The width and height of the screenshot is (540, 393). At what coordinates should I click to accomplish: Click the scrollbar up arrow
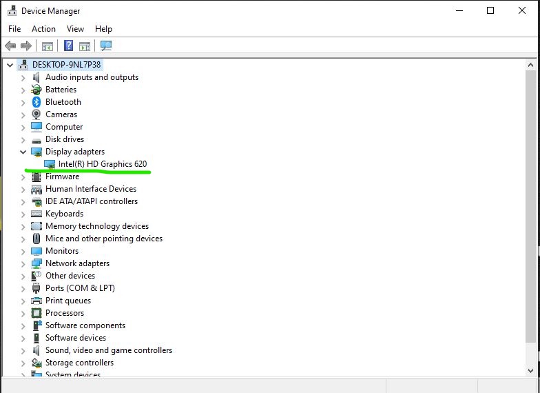pyautogui.click(x=530, y=65)
